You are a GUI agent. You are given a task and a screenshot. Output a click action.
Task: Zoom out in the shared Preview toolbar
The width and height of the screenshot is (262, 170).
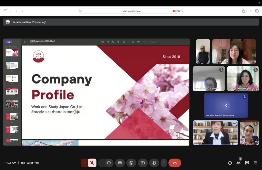[108, 42]
